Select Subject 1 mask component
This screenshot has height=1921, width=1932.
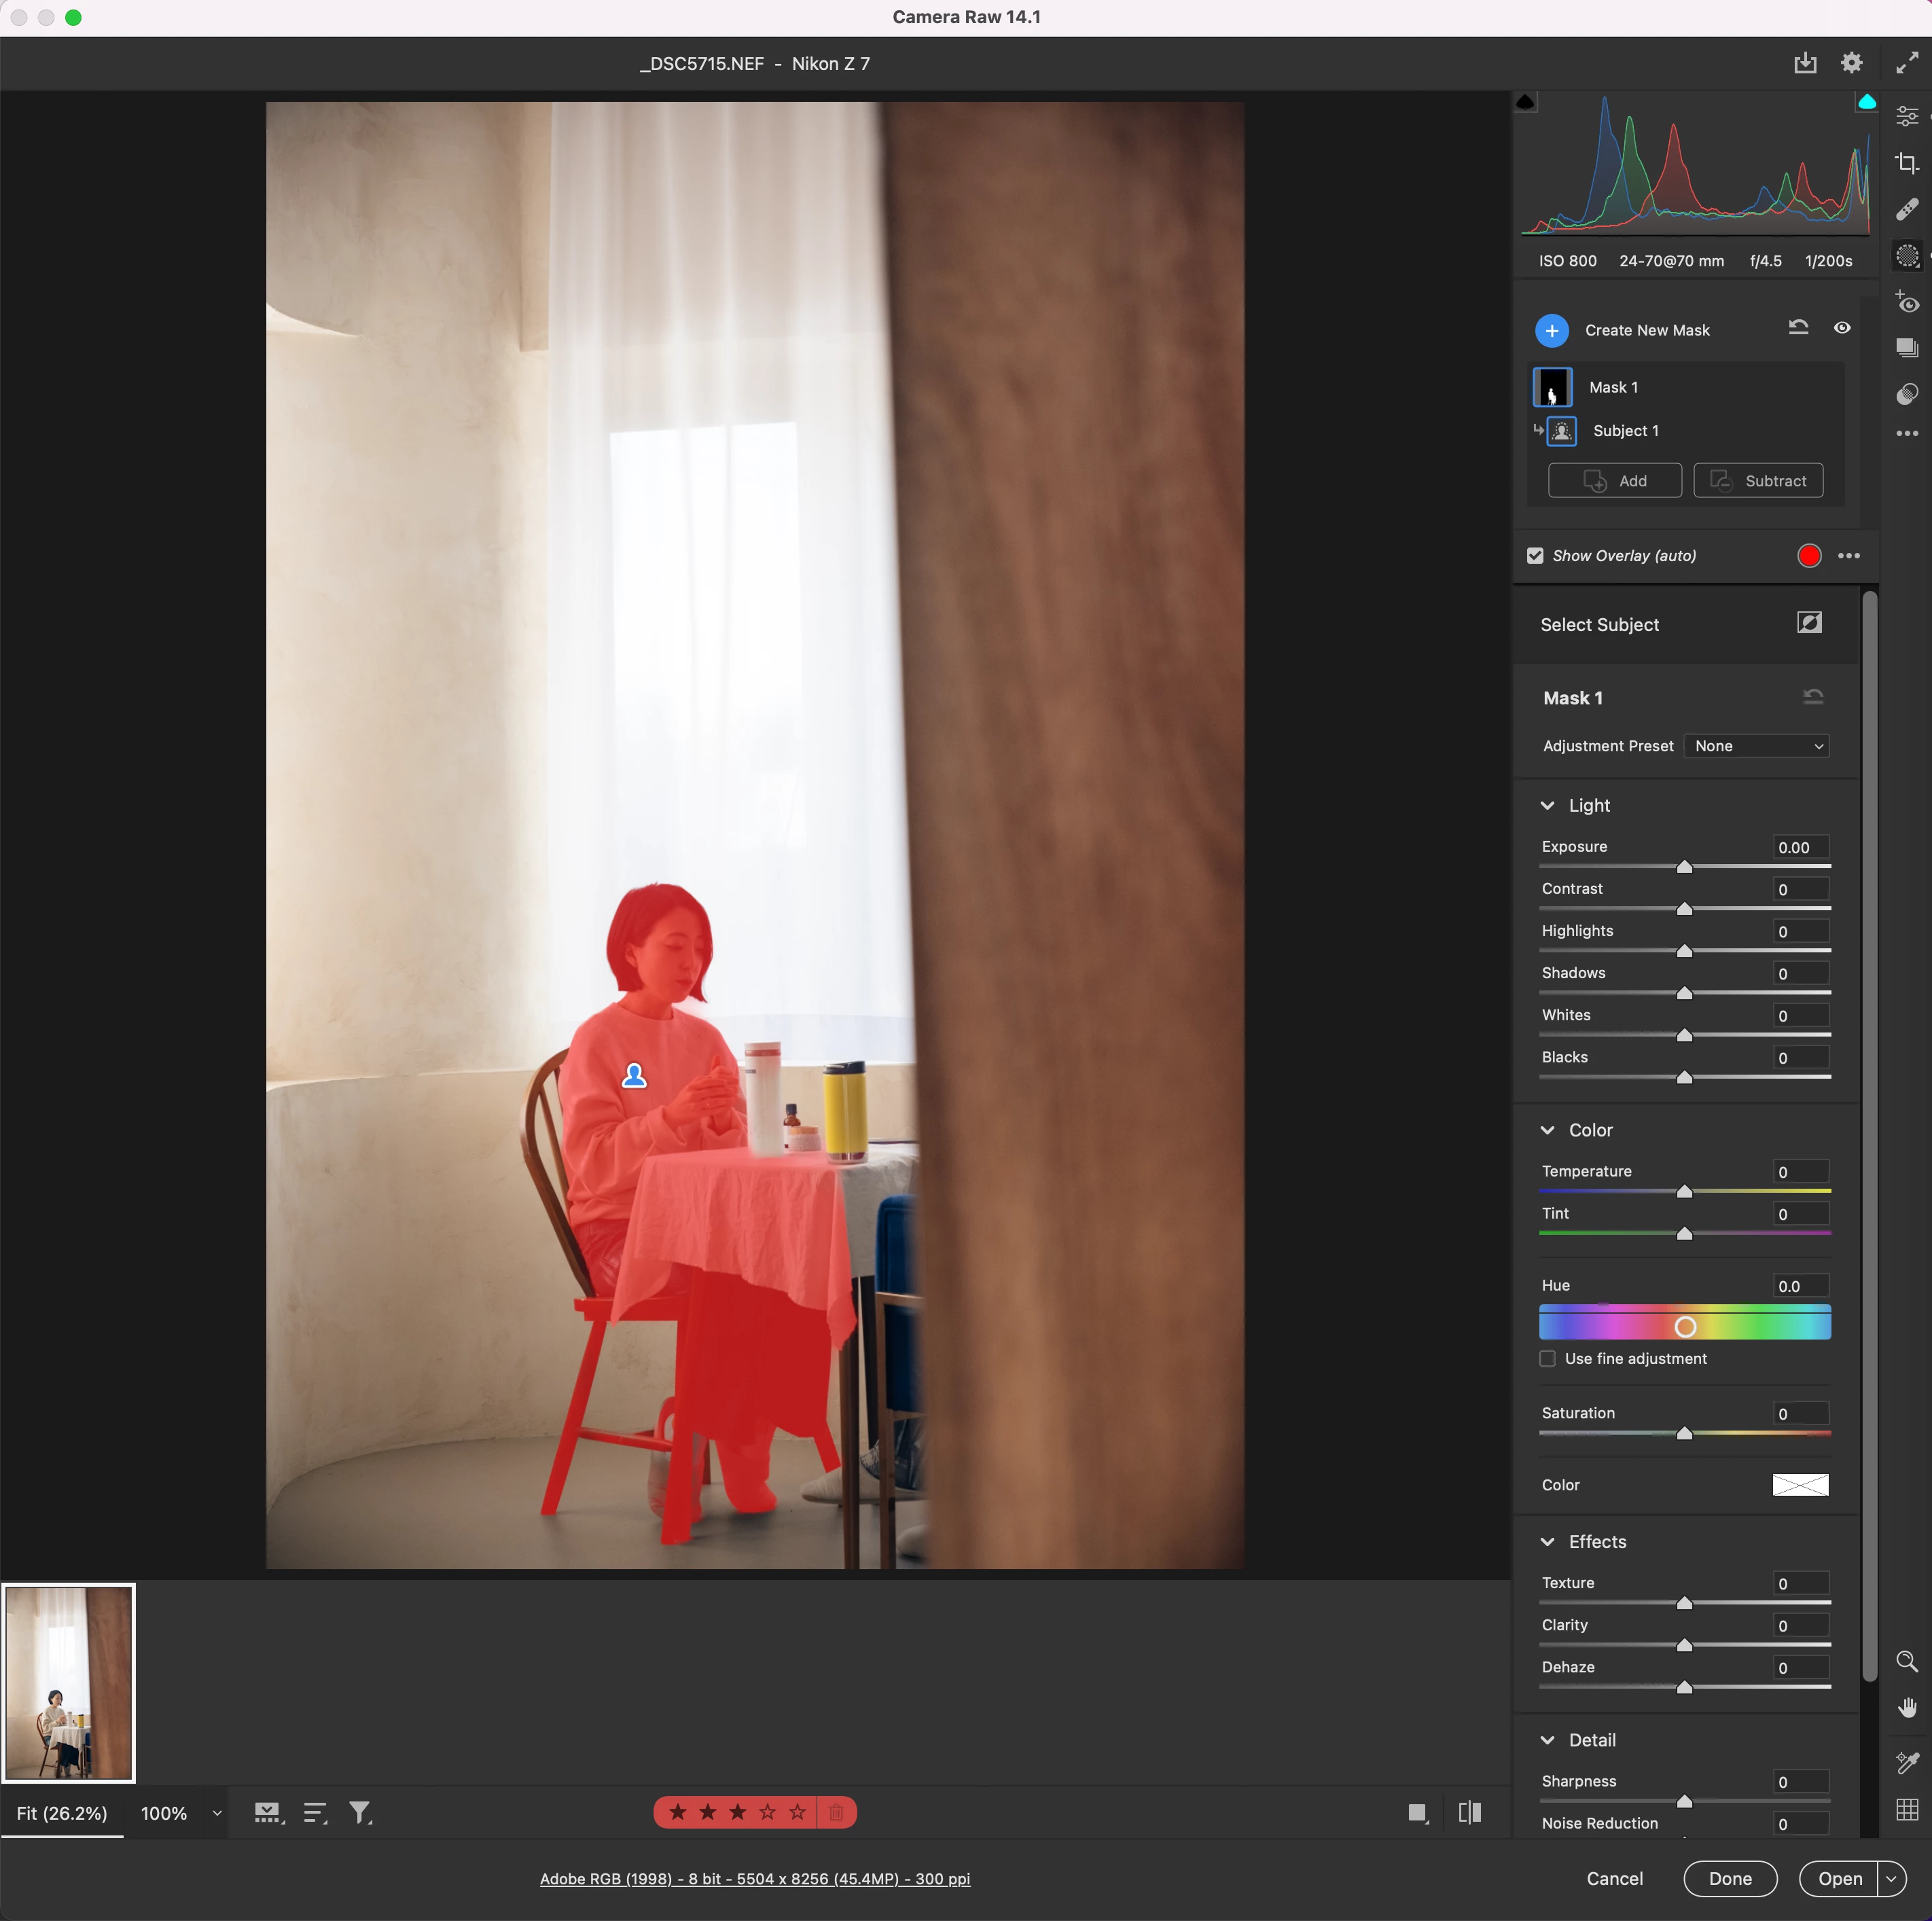1625,431
